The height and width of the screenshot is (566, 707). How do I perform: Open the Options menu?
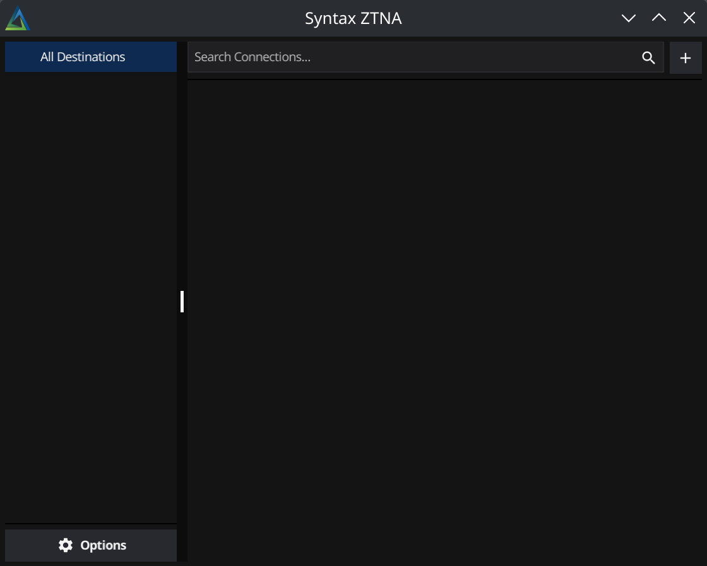coord(91,545)
